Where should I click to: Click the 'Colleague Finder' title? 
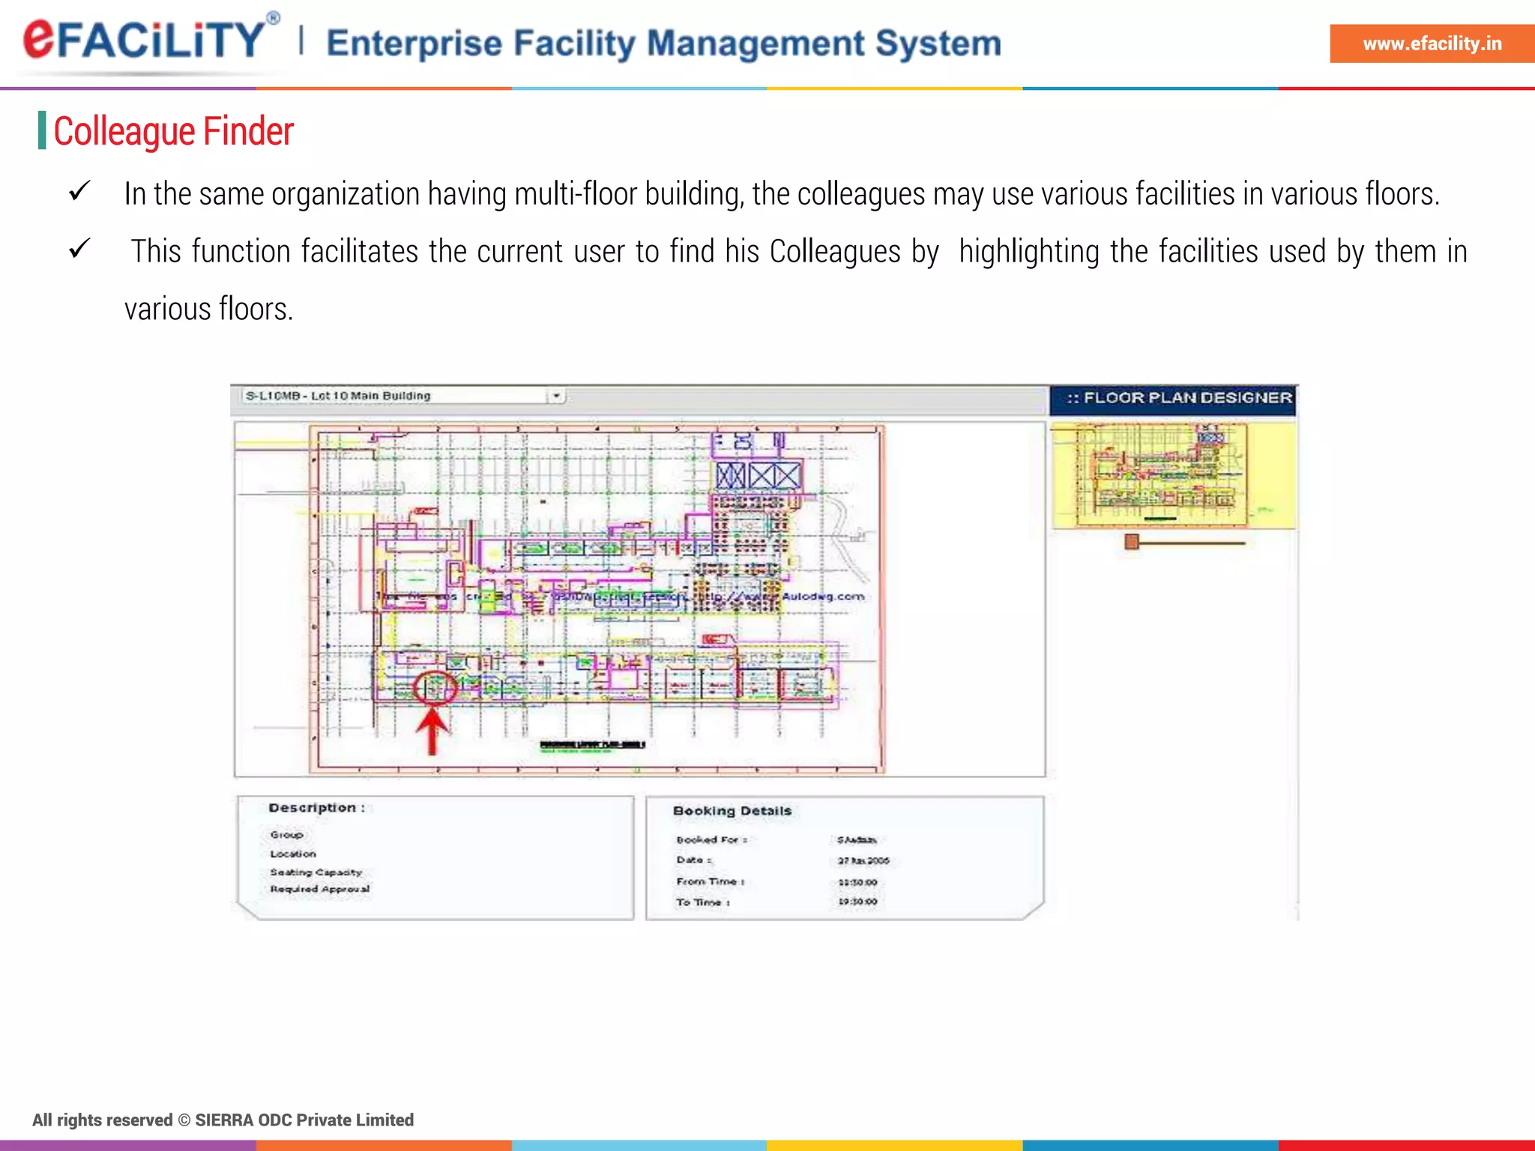coord(173,131)
